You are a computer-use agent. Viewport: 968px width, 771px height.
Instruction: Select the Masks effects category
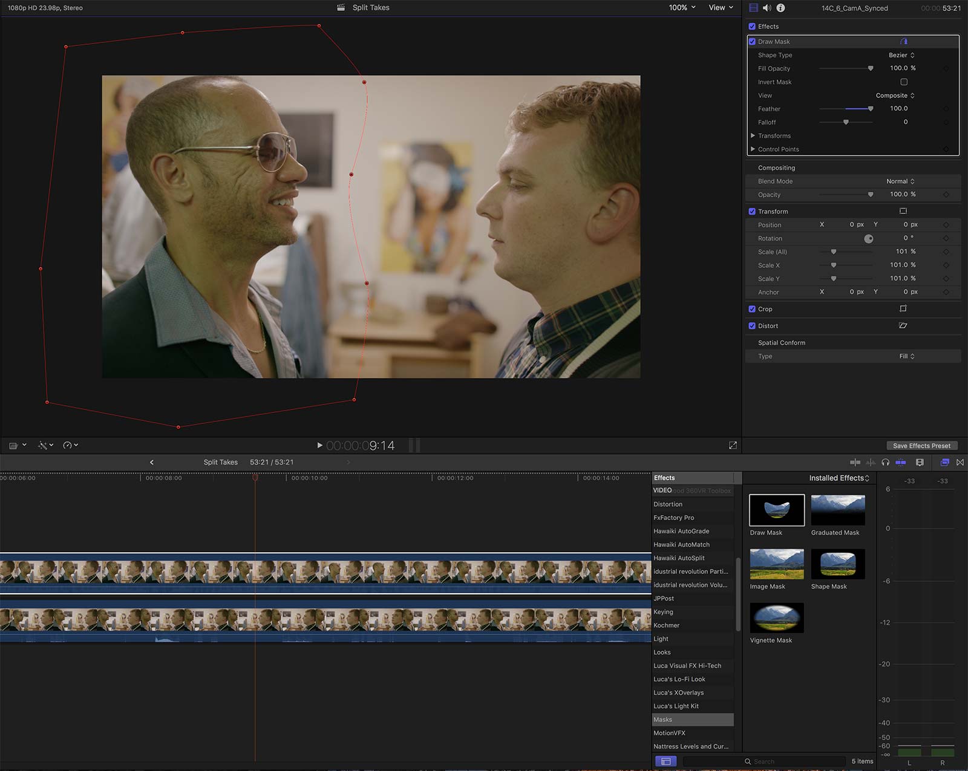[x=693, y=720]
